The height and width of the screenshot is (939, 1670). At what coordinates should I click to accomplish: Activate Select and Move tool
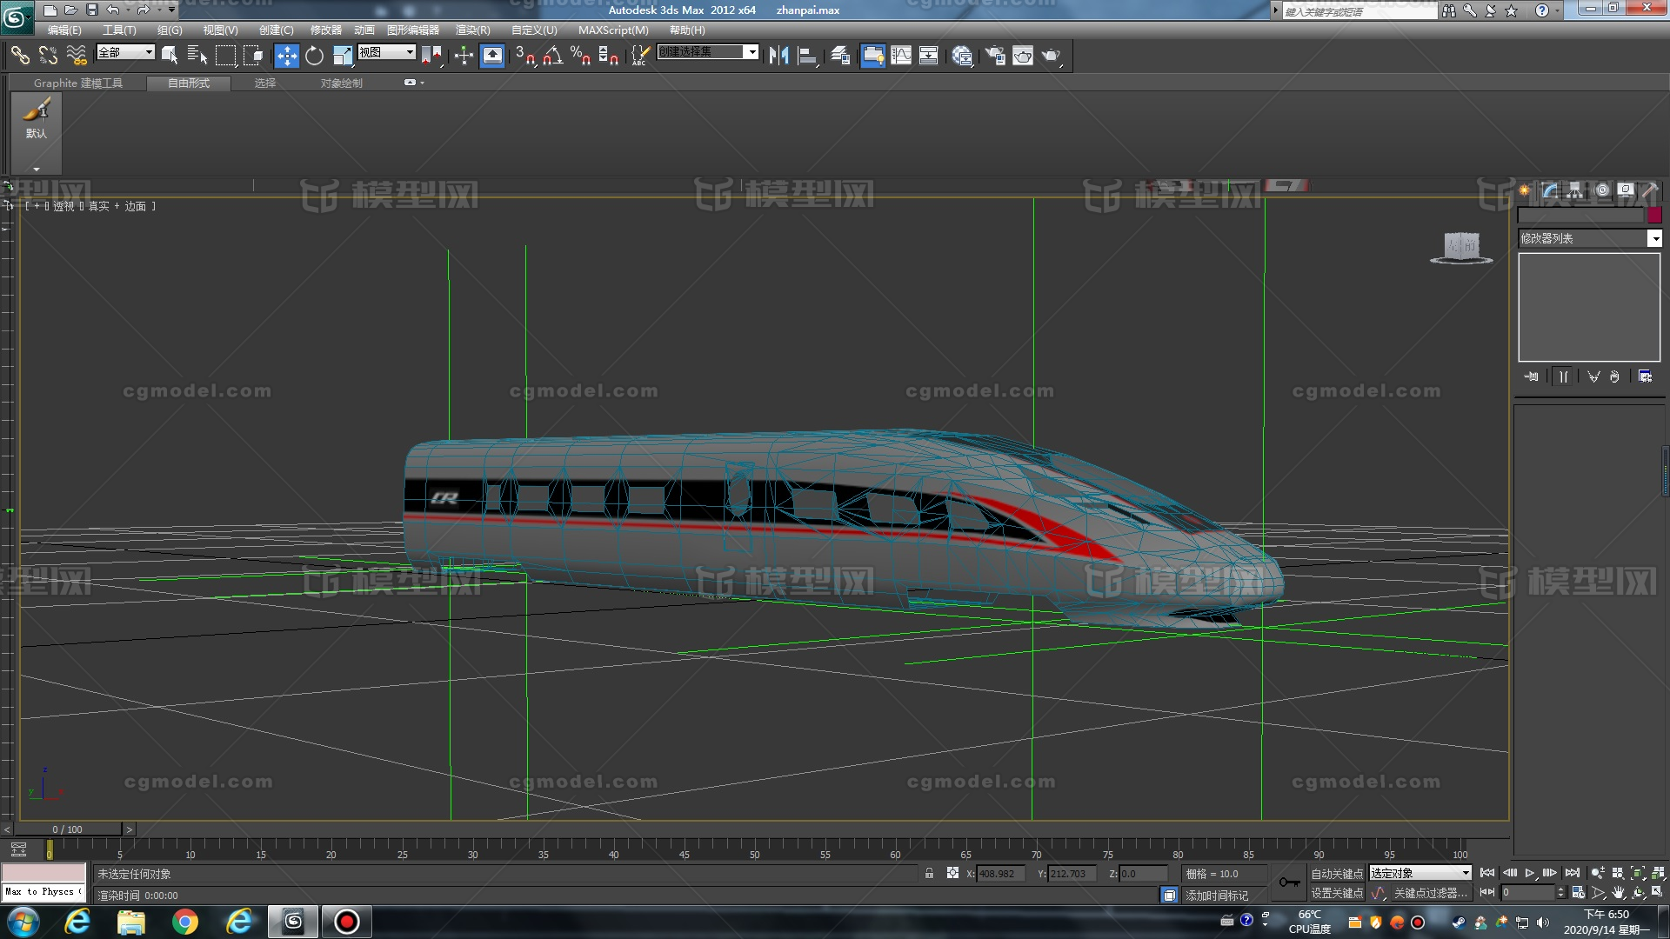point(286,56)
